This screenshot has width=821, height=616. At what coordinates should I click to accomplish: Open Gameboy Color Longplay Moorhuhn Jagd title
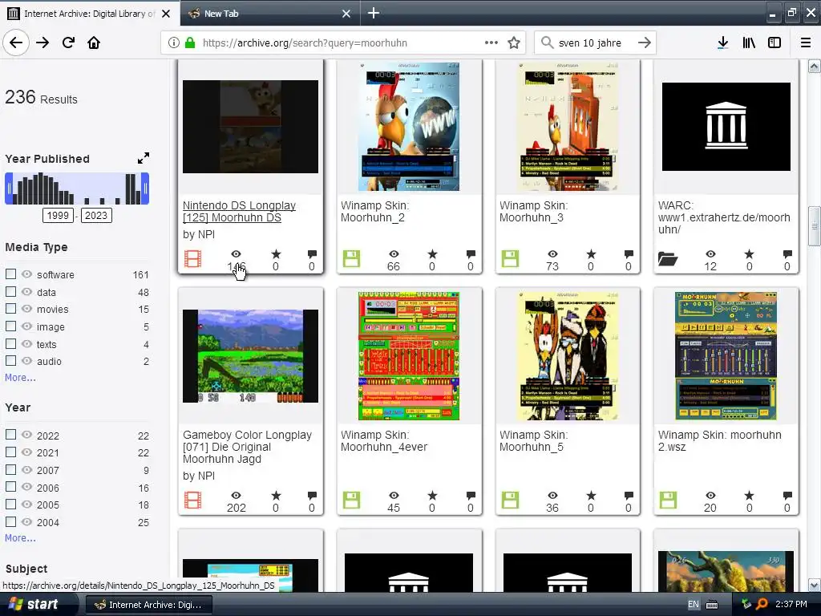[x=247, y=447]
